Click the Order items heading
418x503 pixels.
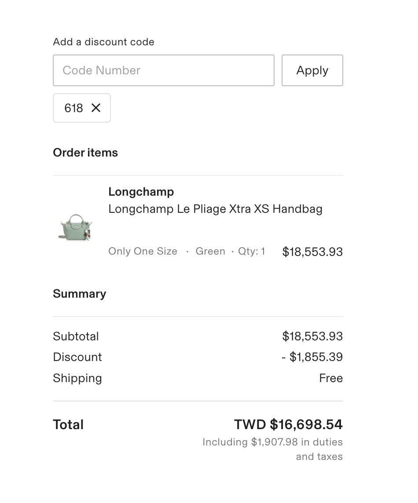coord(85,153)
